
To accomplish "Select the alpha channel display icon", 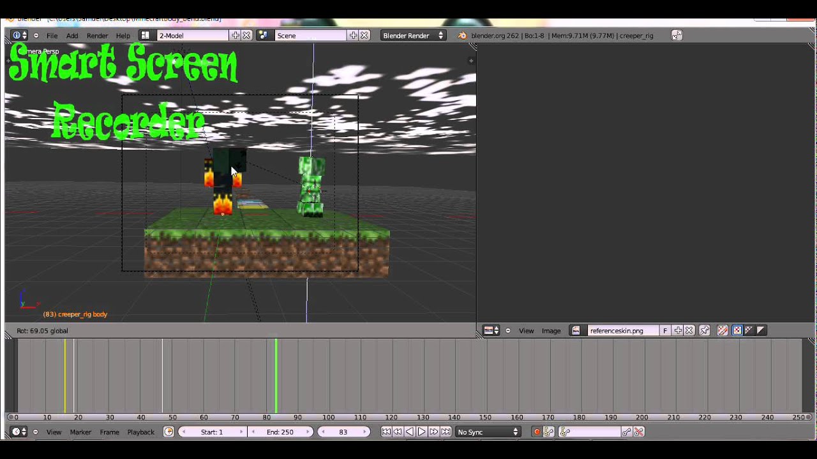I will (x=761, y=330).
